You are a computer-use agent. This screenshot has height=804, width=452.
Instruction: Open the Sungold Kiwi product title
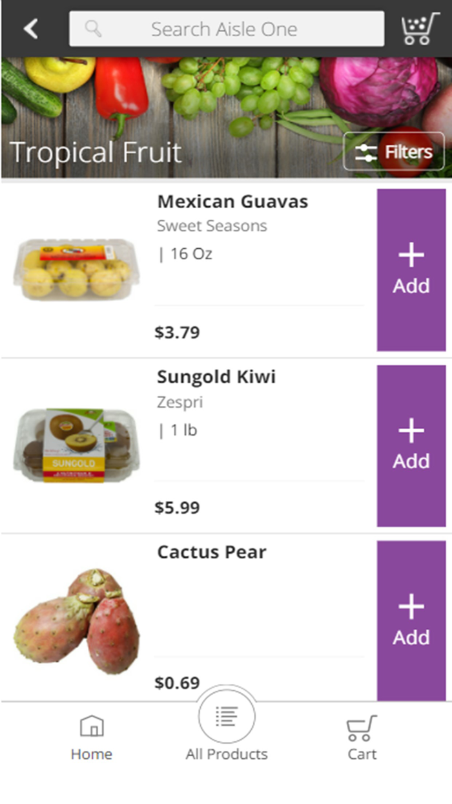pyautogui.click(x=216, y=377)
